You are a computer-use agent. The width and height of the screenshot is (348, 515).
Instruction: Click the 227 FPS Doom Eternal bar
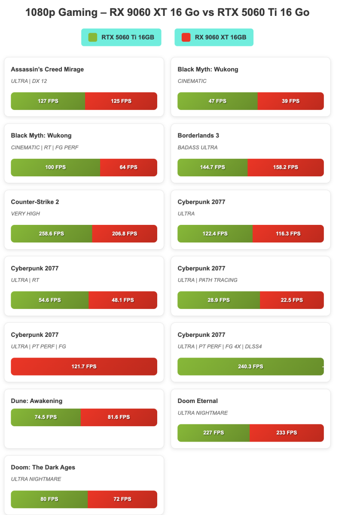pyautogui.click(x=214, y=433)
